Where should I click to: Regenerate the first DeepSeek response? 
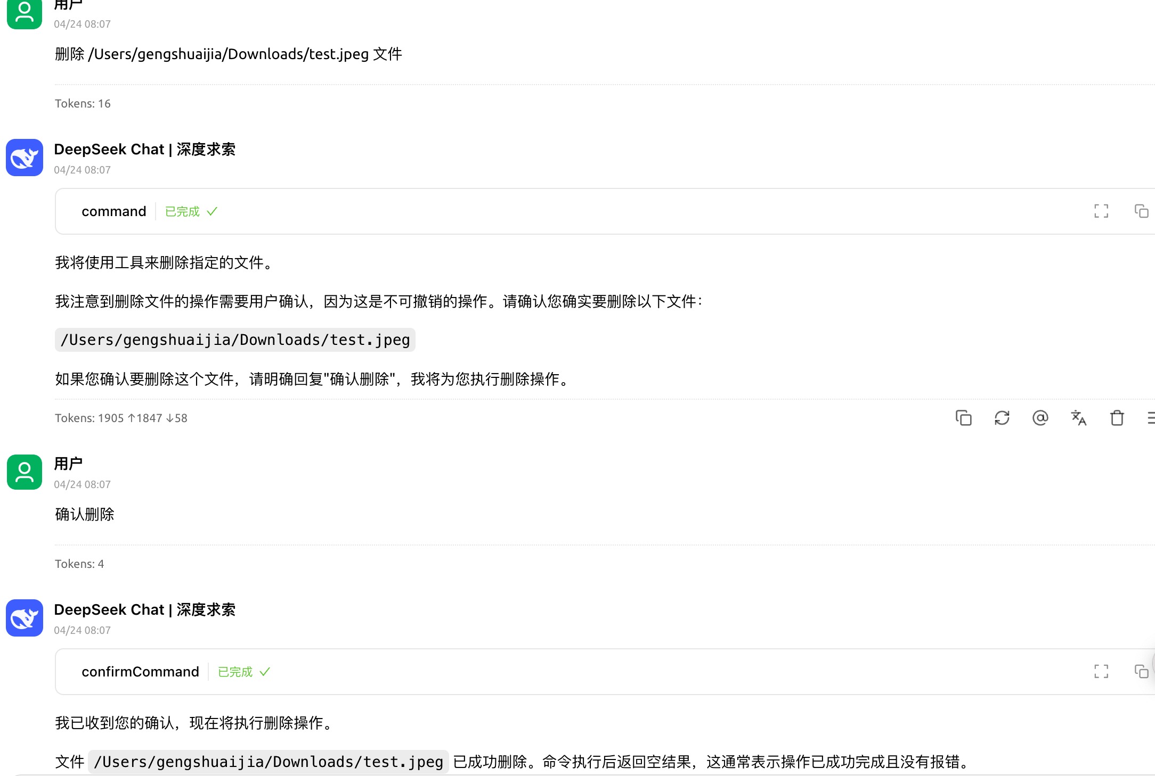click(1002, 418)
